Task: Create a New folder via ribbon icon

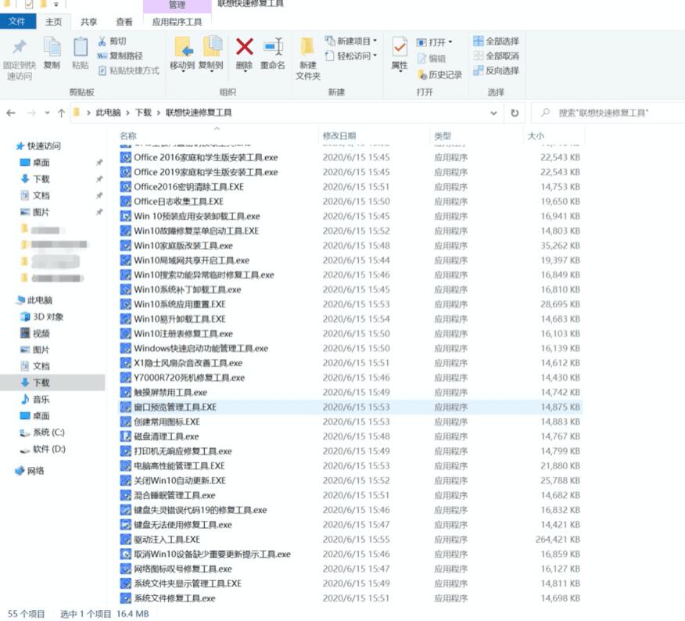Action: (307, 47)
